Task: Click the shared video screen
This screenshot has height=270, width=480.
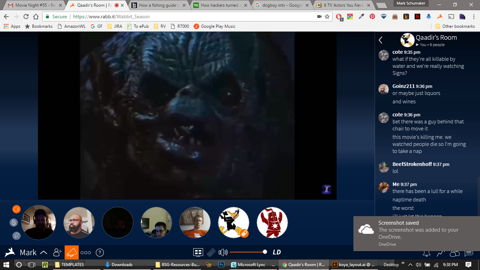Action: coord(187,116)
